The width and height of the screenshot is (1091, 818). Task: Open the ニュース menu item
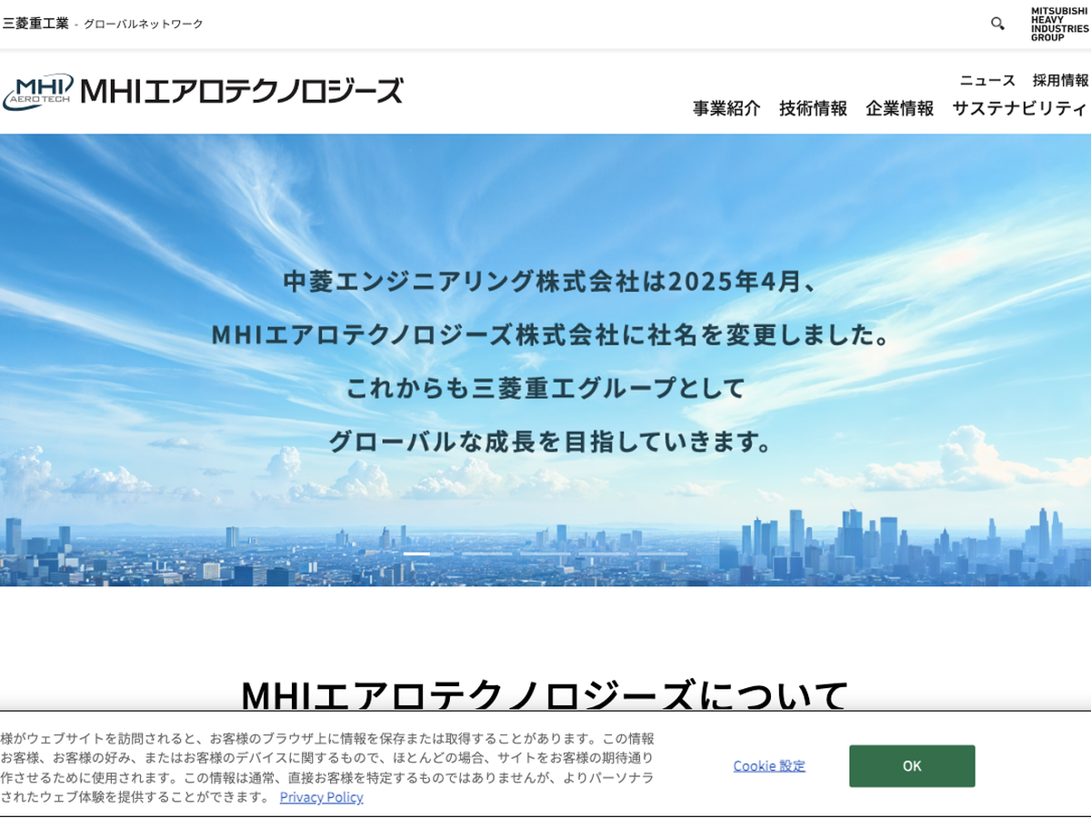(x=987, y=80)
